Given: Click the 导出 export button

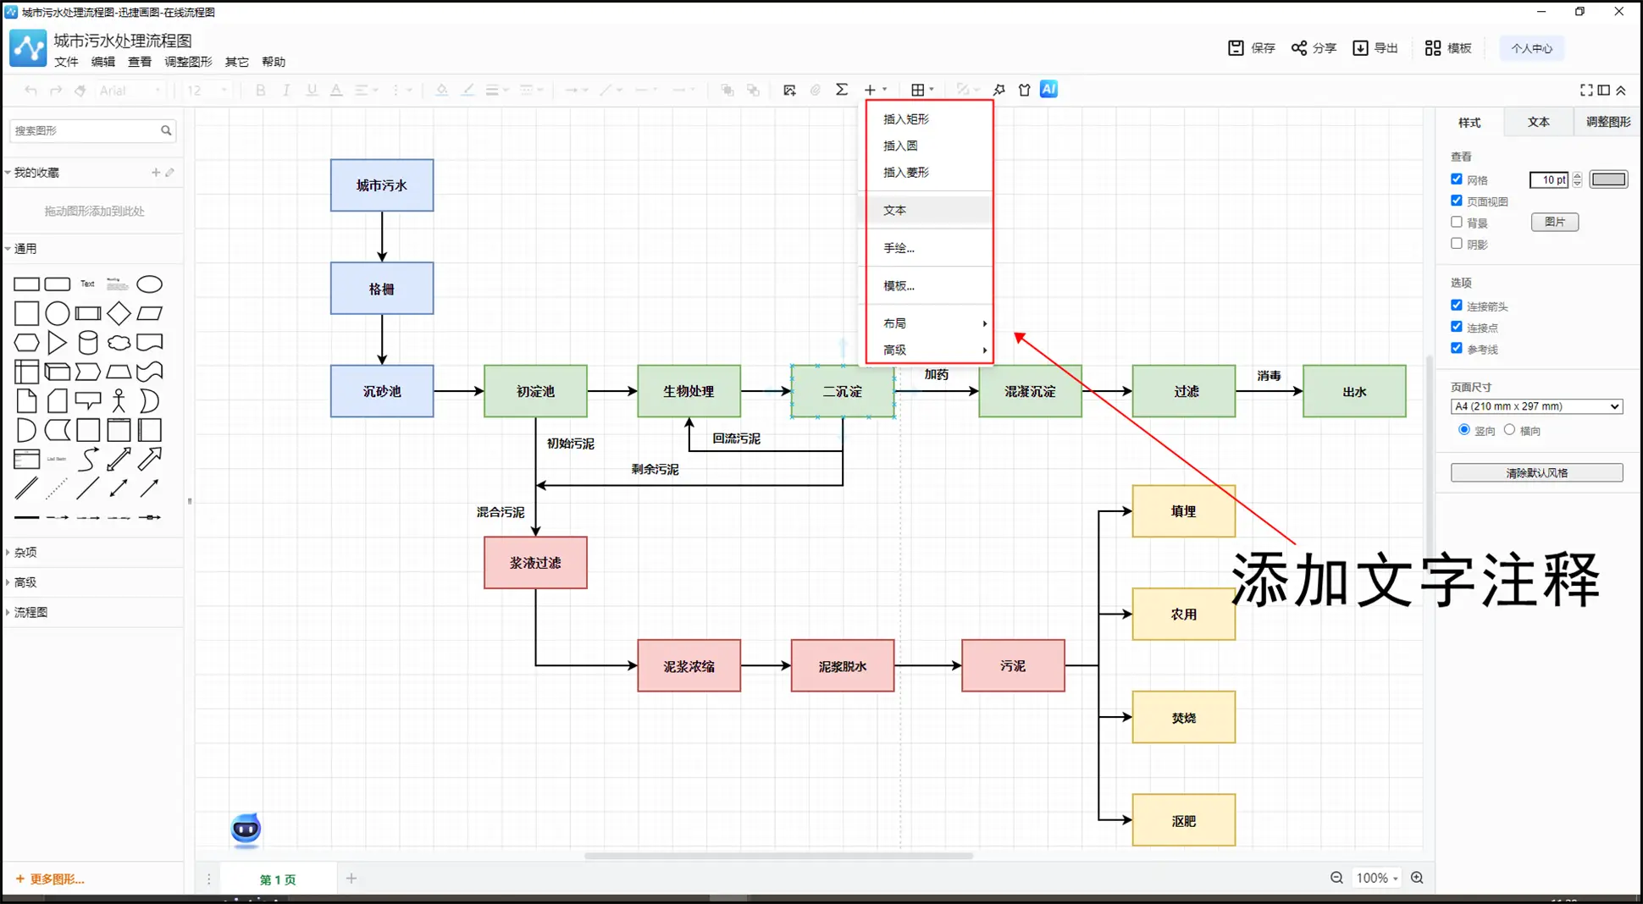Looking at the screenshot, I should 1375,48.
